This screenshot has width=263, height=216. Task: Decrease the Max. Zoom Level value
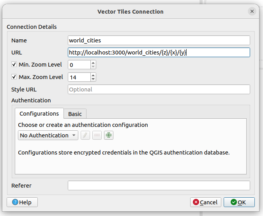pos(93,79)
